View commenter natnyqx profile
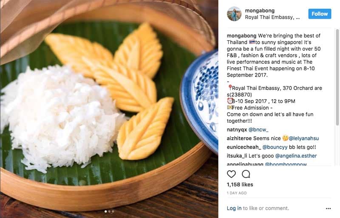The height and width of the screenshot is (218, 340). tap(237, 129)
